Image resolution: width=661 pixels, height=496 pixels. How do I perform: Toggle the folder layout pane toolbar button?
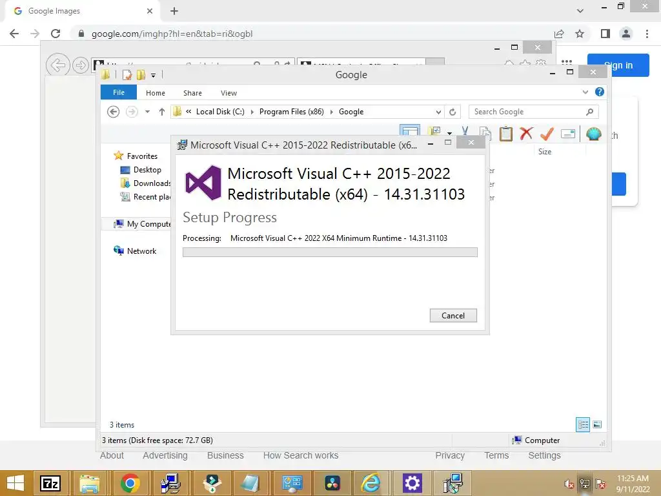(410, 131)
